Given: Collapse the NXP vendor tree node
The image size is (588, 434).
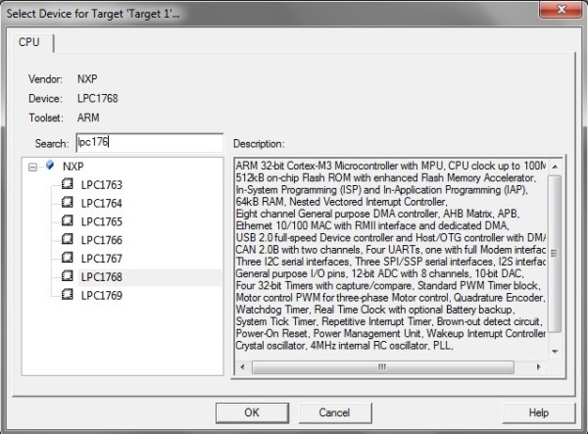Looking at the screenshot, I should tap(34, 167).
